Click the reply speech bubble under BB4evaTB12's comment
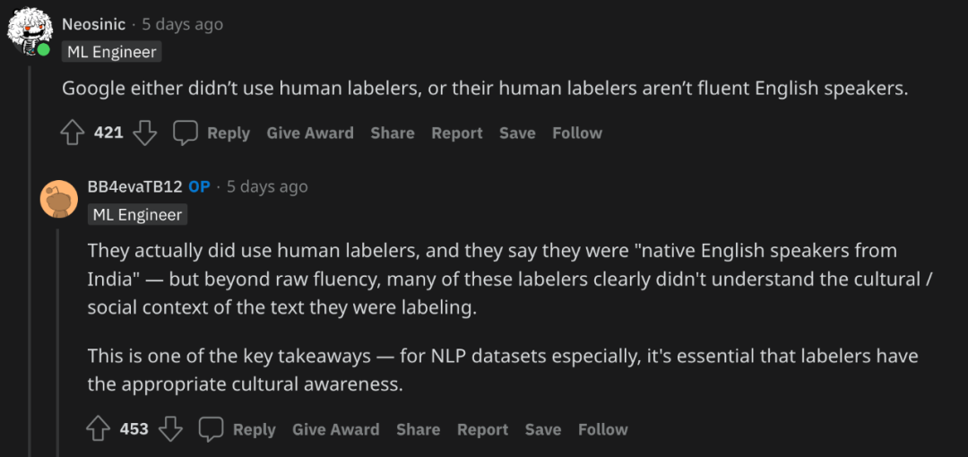968x457 pixels. [212, 429]
